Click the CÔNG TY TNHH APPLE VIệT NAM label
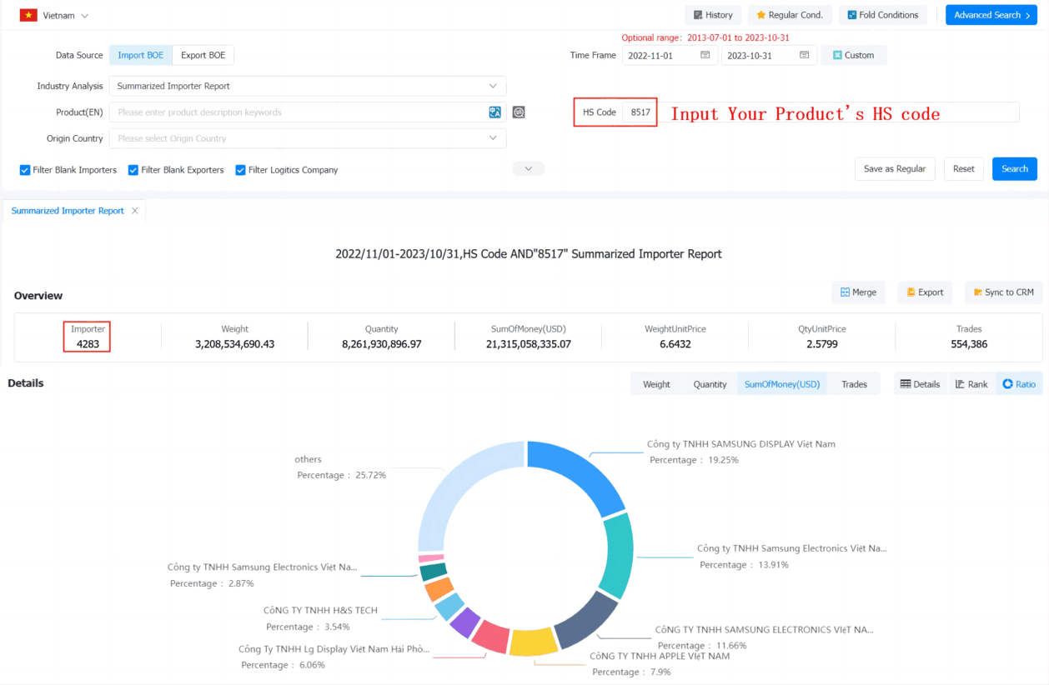 click(660, 656)
